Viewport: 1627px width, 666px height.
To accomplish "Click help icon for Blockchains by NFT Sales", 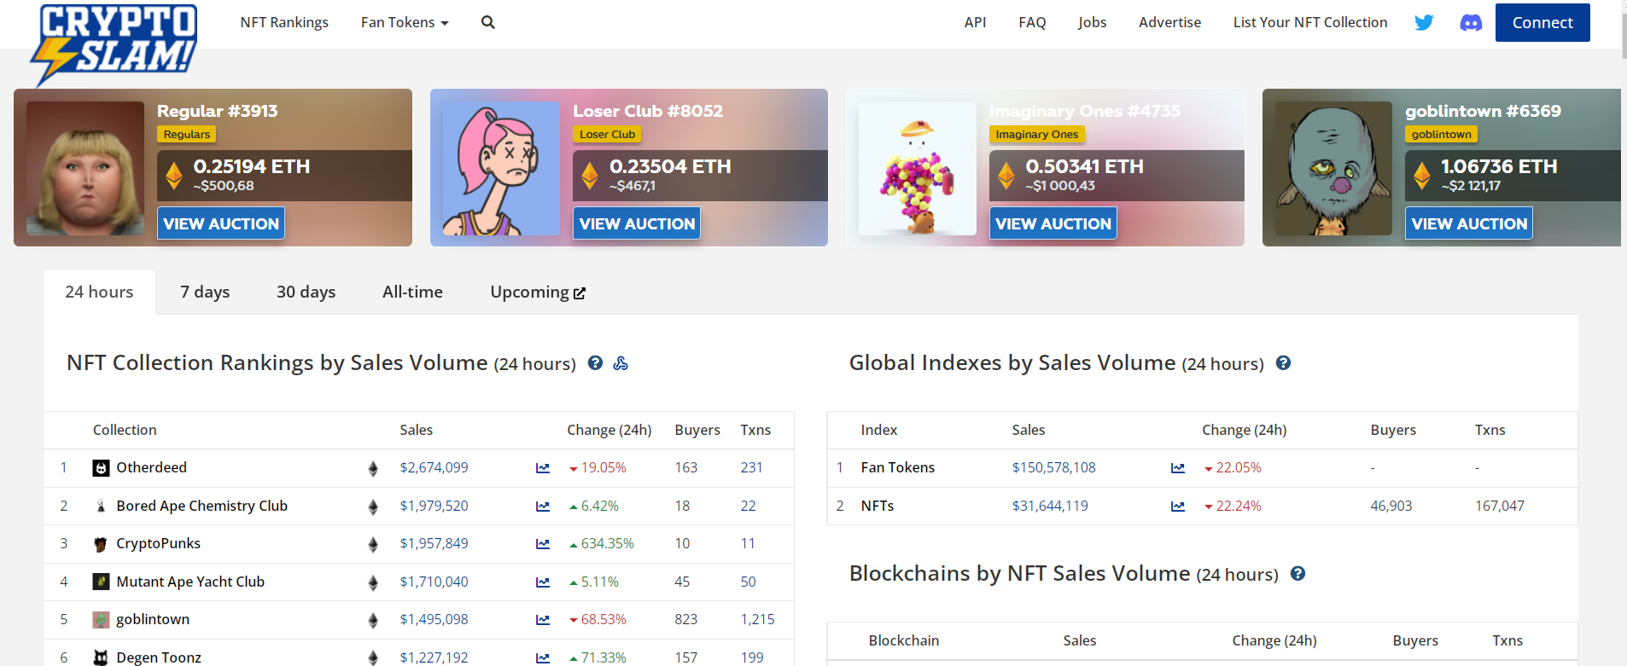I will click(x=1298, y=574).
